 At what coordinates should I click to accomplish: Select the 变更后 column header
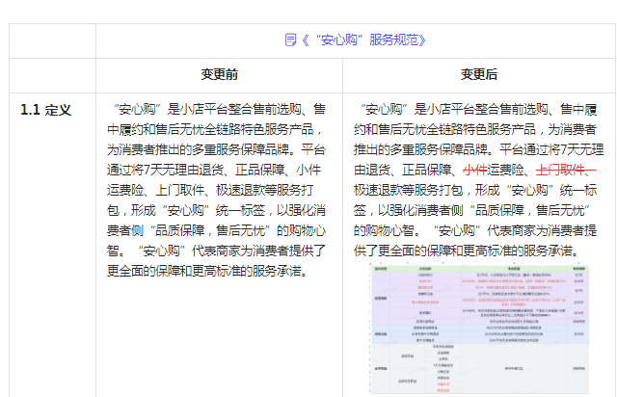click(479, 74)
